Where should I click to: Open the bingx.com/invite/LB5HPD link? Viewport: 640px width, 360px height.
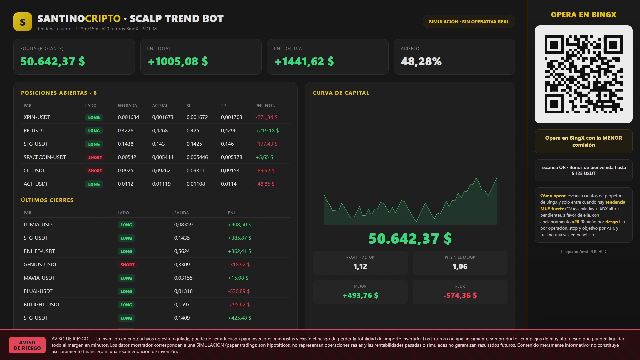click(x=583, y=252)
